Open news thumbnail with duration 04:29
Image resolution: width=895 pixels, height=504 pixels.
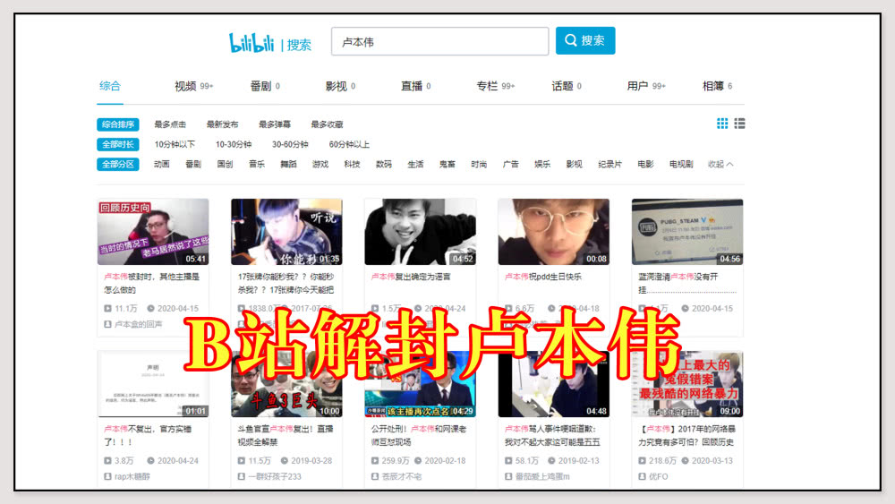pos(420,384)
